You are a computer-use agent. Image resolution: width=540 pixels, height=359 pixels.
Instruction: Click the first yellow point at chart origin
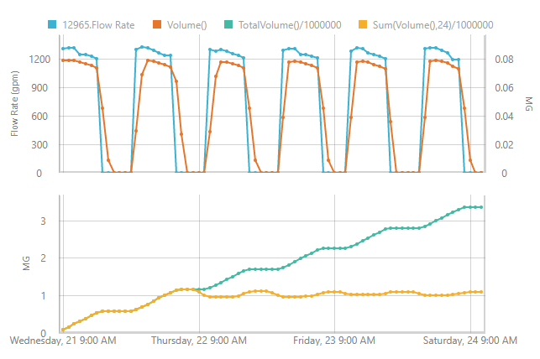pos(63,330)
